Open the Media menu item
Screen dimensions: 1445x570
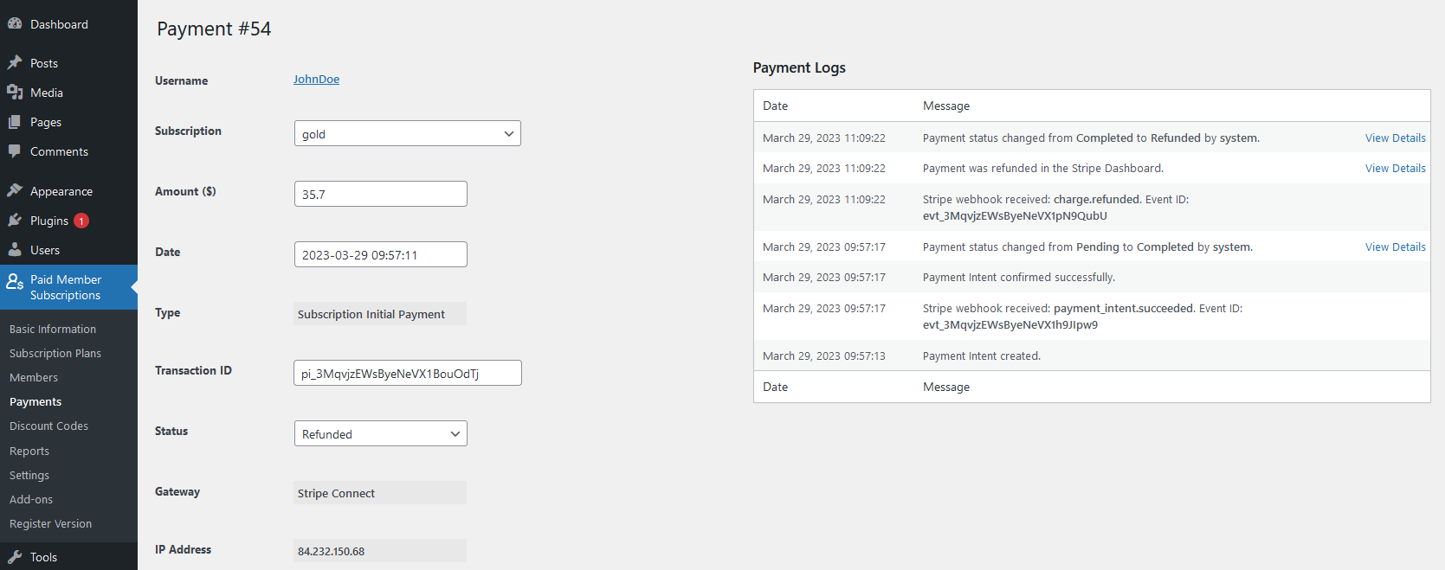47,93
